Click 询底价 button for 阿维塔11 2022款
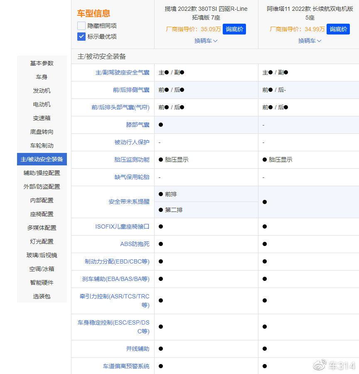 (x=338, y=29)
